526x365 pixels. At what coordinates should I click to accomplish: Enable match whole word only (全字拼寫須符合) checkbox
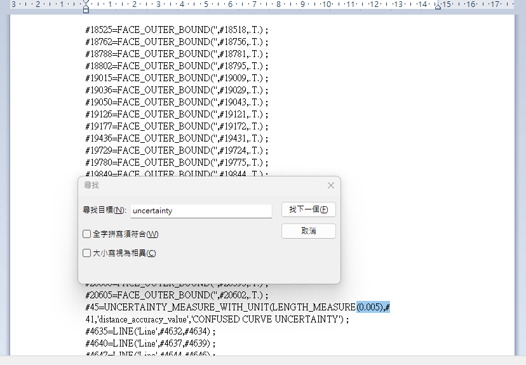pyautogui.click(x=87, y=234)
